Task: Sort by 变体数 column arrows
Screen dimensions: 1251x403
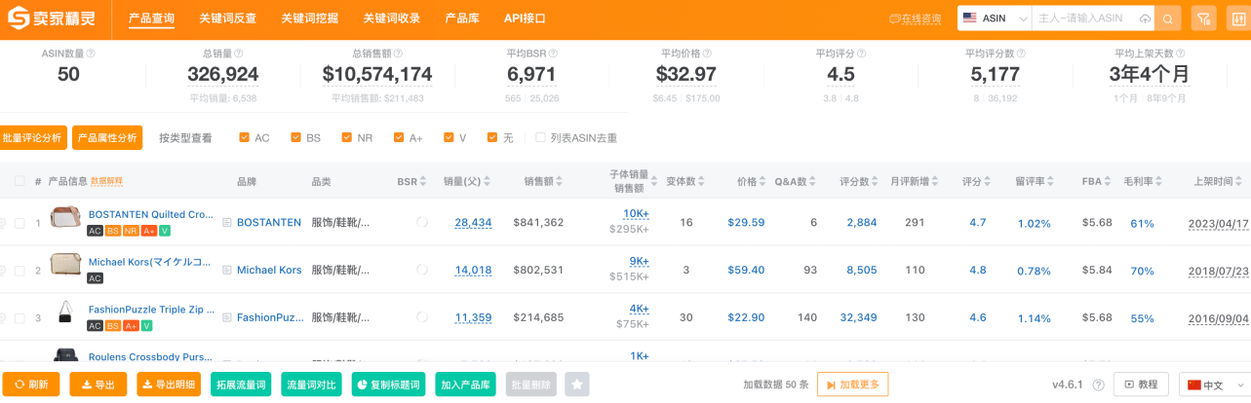Action: click(702, 182)
